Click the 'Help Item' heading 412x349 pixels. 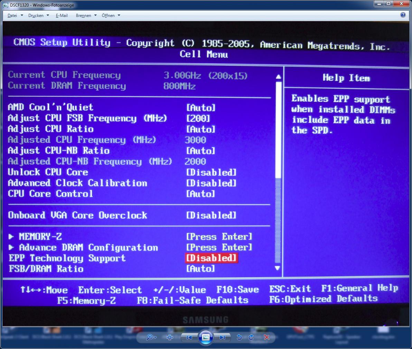(346, 78)
